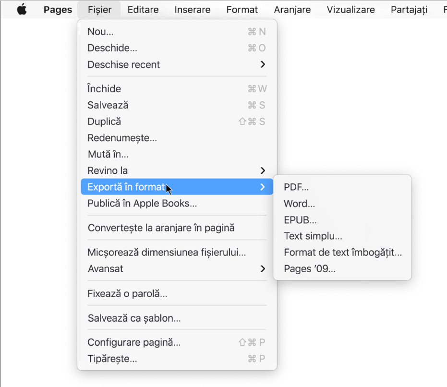
Task: Open the Format menu
Action: click(242, 9)
